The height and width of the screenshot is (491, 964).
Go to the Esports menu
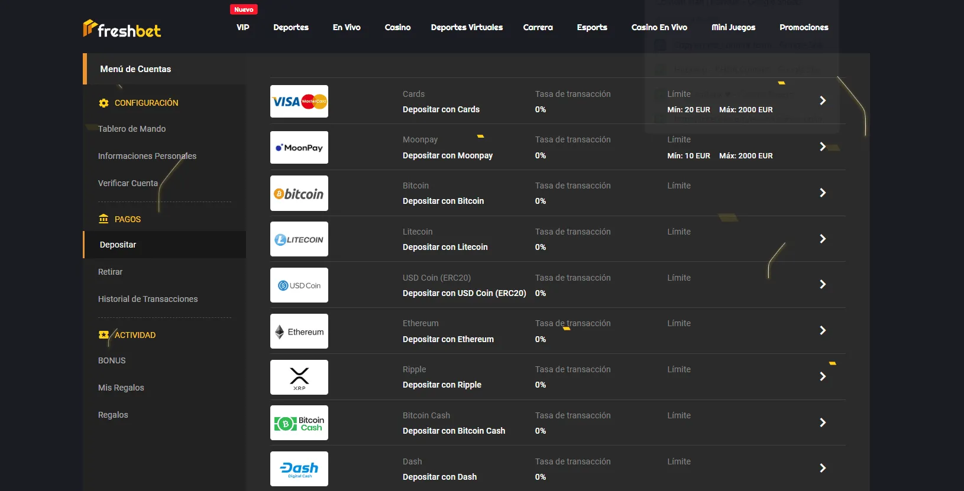pos(592,27)
